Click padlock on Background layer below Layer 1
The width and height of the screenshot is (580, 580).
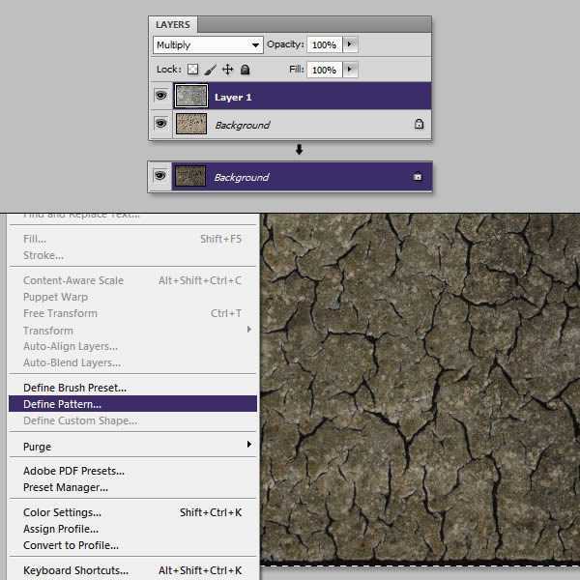[x=419, y=125]
